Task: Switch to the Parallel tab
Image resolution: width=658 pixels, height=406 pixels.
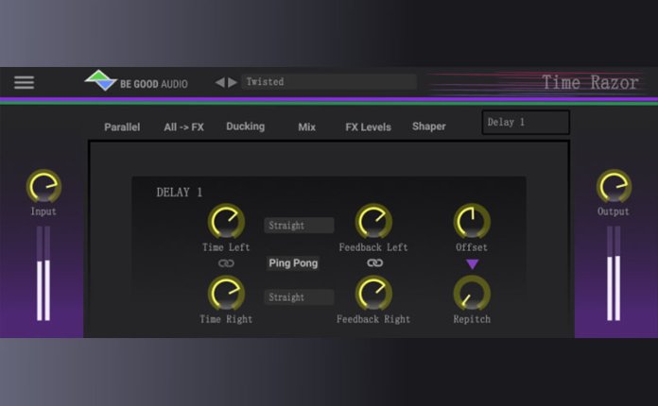Action: 122,127
